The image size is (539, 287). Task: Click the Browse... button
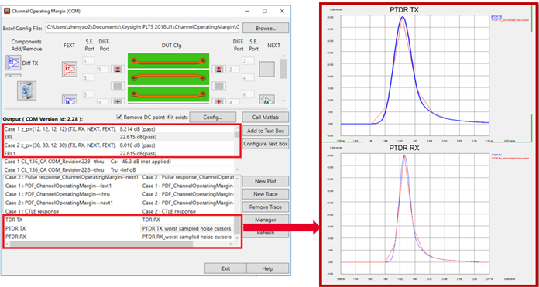tap(265, 28)
